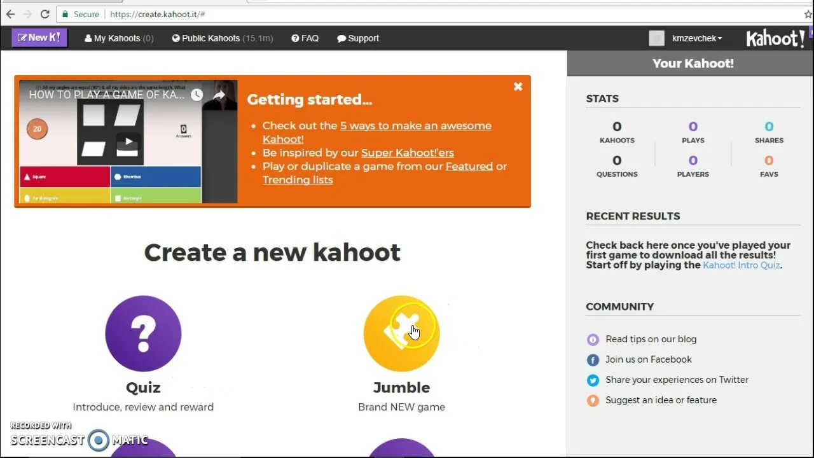Click the video Watch later clock icon
The image size is (814, 458).
pyautogui.click(x=197, y=95)
